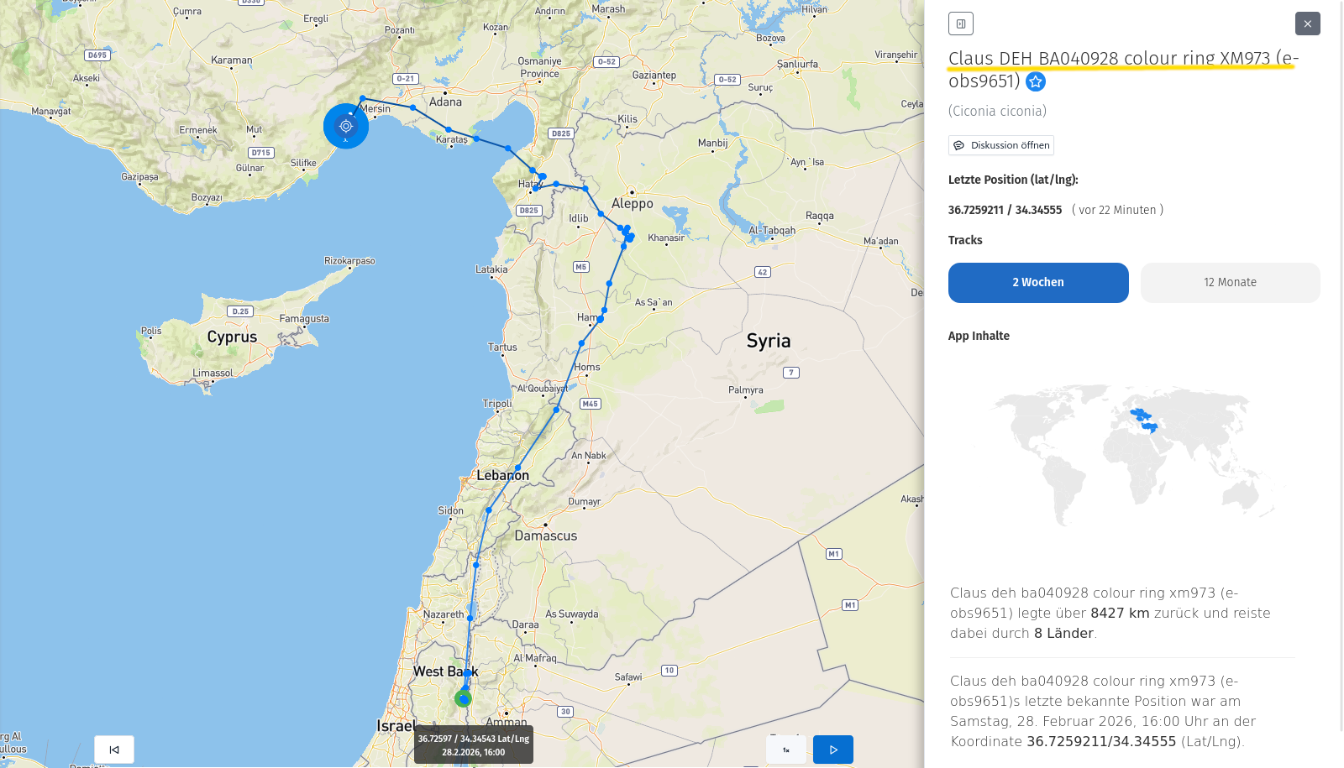Select the green track start point marker
Viewport: 1344px width, 768px height.
[463, 698]
